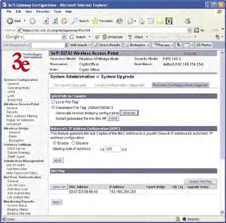Open the address bar dropdown arrow
This screenshot has height=223, width=226.
(190, 30)
